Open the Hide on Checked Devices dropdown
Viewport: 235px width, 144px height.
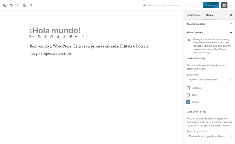[209, 80]
